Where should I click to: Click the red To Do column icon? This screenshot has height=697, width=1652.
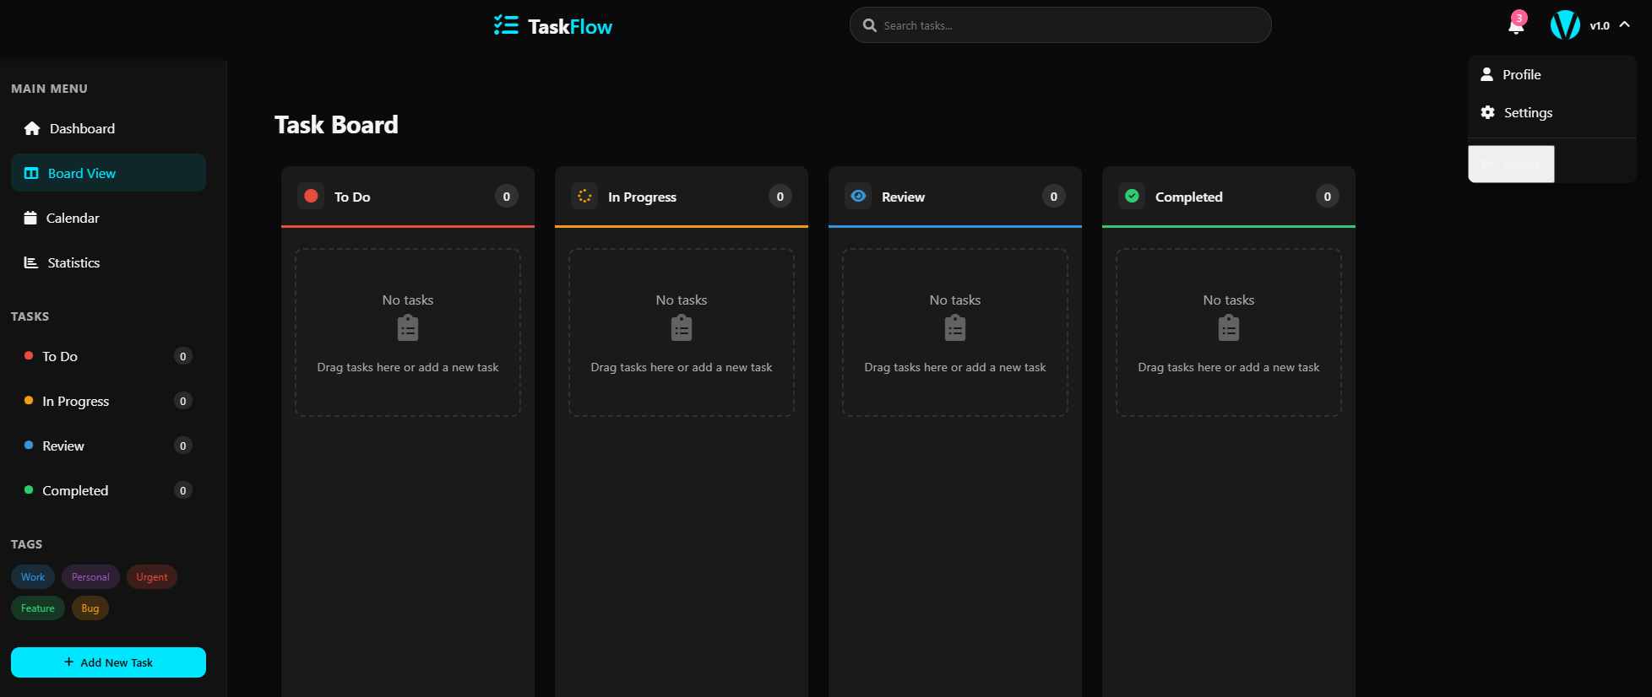[x=311, y=196]
